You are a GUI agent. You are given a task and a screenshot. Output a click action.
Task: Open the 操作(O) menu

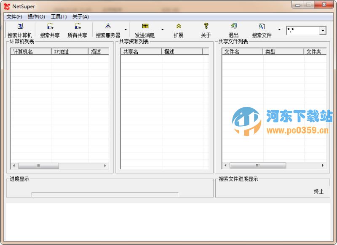pyautogui.click(x=37, y=17)
